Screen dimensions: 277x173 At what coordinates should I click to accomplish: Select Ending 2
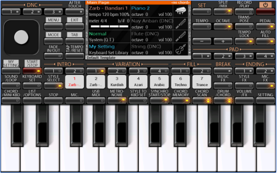(x=265, y=71)
